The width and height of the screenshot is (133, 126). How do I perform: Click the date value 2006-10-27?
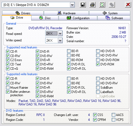click(x=119, y=37)
